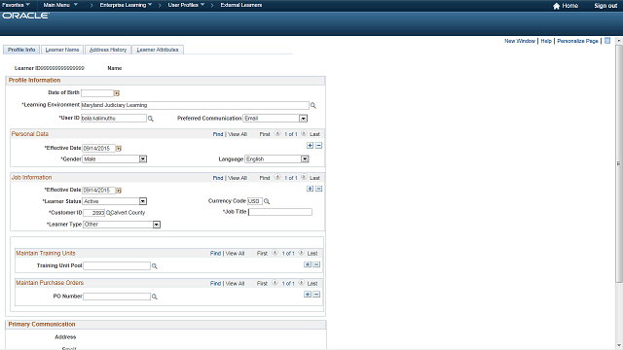Image resolution: width=623 pixels, height=350 pixels.
Task: Show previous row in Maintain Training Units
Action: click(x=275, y=253)
